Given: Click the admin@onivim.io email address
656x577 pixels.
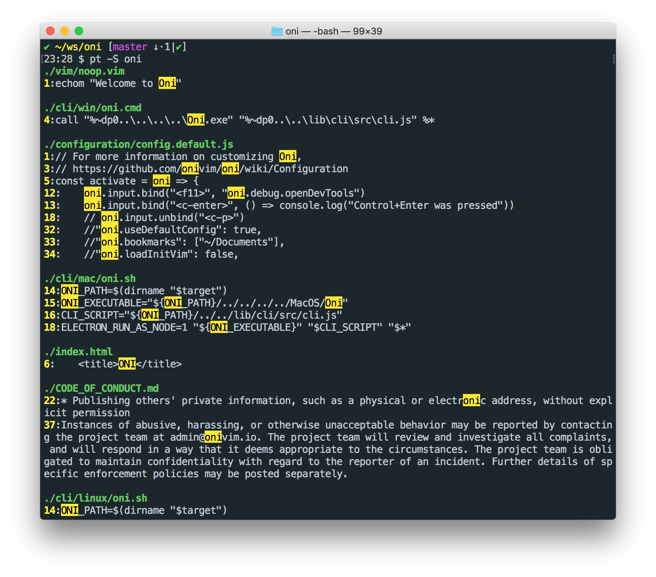Looking at the screenshot, I should coord(213,437).
